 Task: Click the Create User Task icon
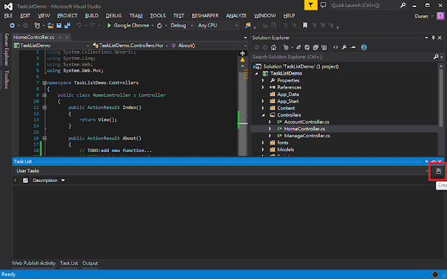pyautogui.click(x=439, y=171)
